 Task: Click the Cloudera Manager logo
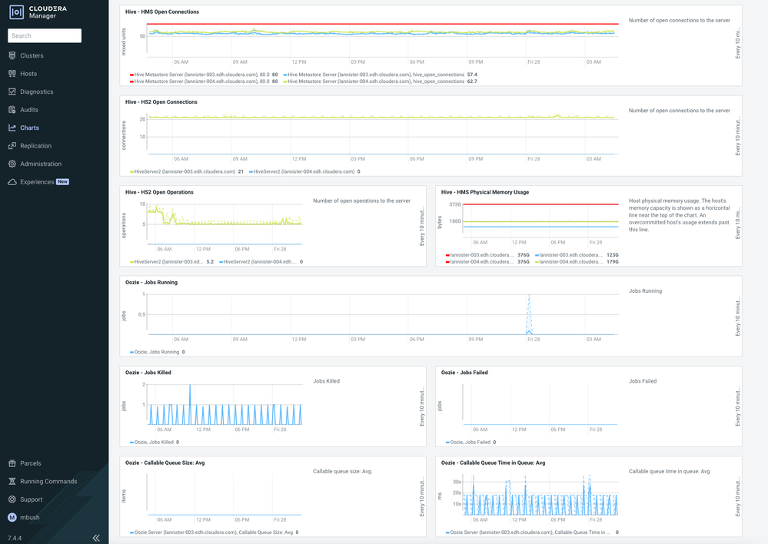(38, 12)
